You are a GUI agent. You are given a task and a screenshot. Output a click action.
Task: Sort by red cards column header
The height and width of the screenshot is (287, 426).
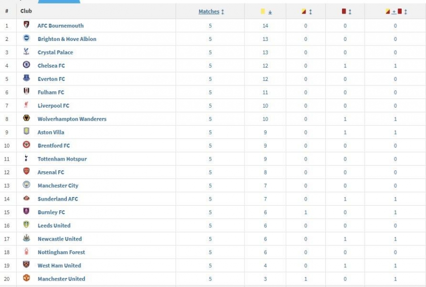pos(346,12)
